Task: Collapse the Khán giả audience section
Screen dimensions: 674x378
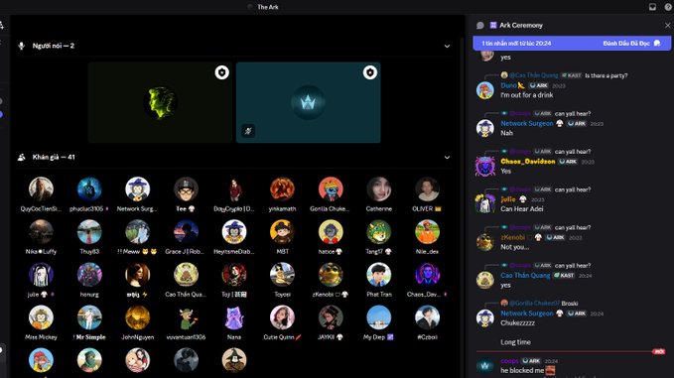Action: 447,157
